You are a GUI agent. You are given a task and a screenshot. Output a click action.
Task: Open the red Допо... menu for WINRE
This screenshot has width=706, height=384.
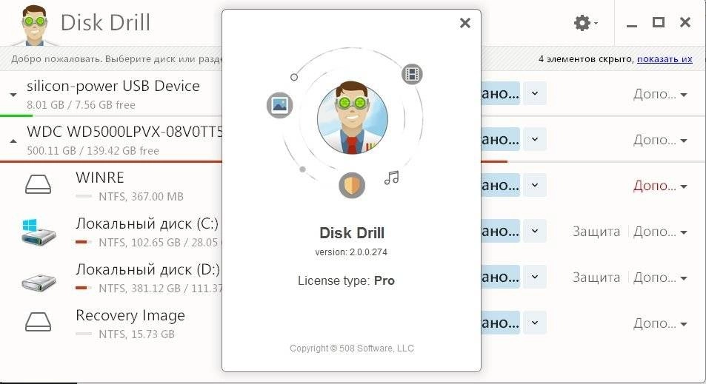pos(660,186)
